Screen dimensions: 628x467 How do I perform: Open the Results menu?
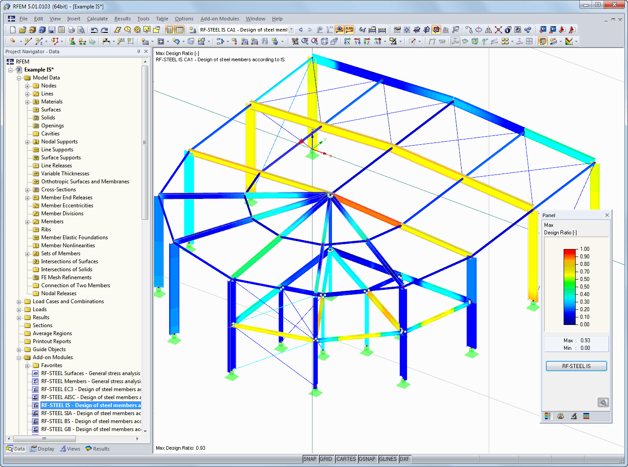(122, 19)
